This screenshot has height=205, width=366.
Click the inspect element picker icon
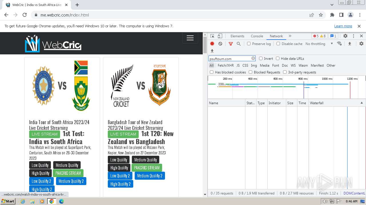pos(212,36)
